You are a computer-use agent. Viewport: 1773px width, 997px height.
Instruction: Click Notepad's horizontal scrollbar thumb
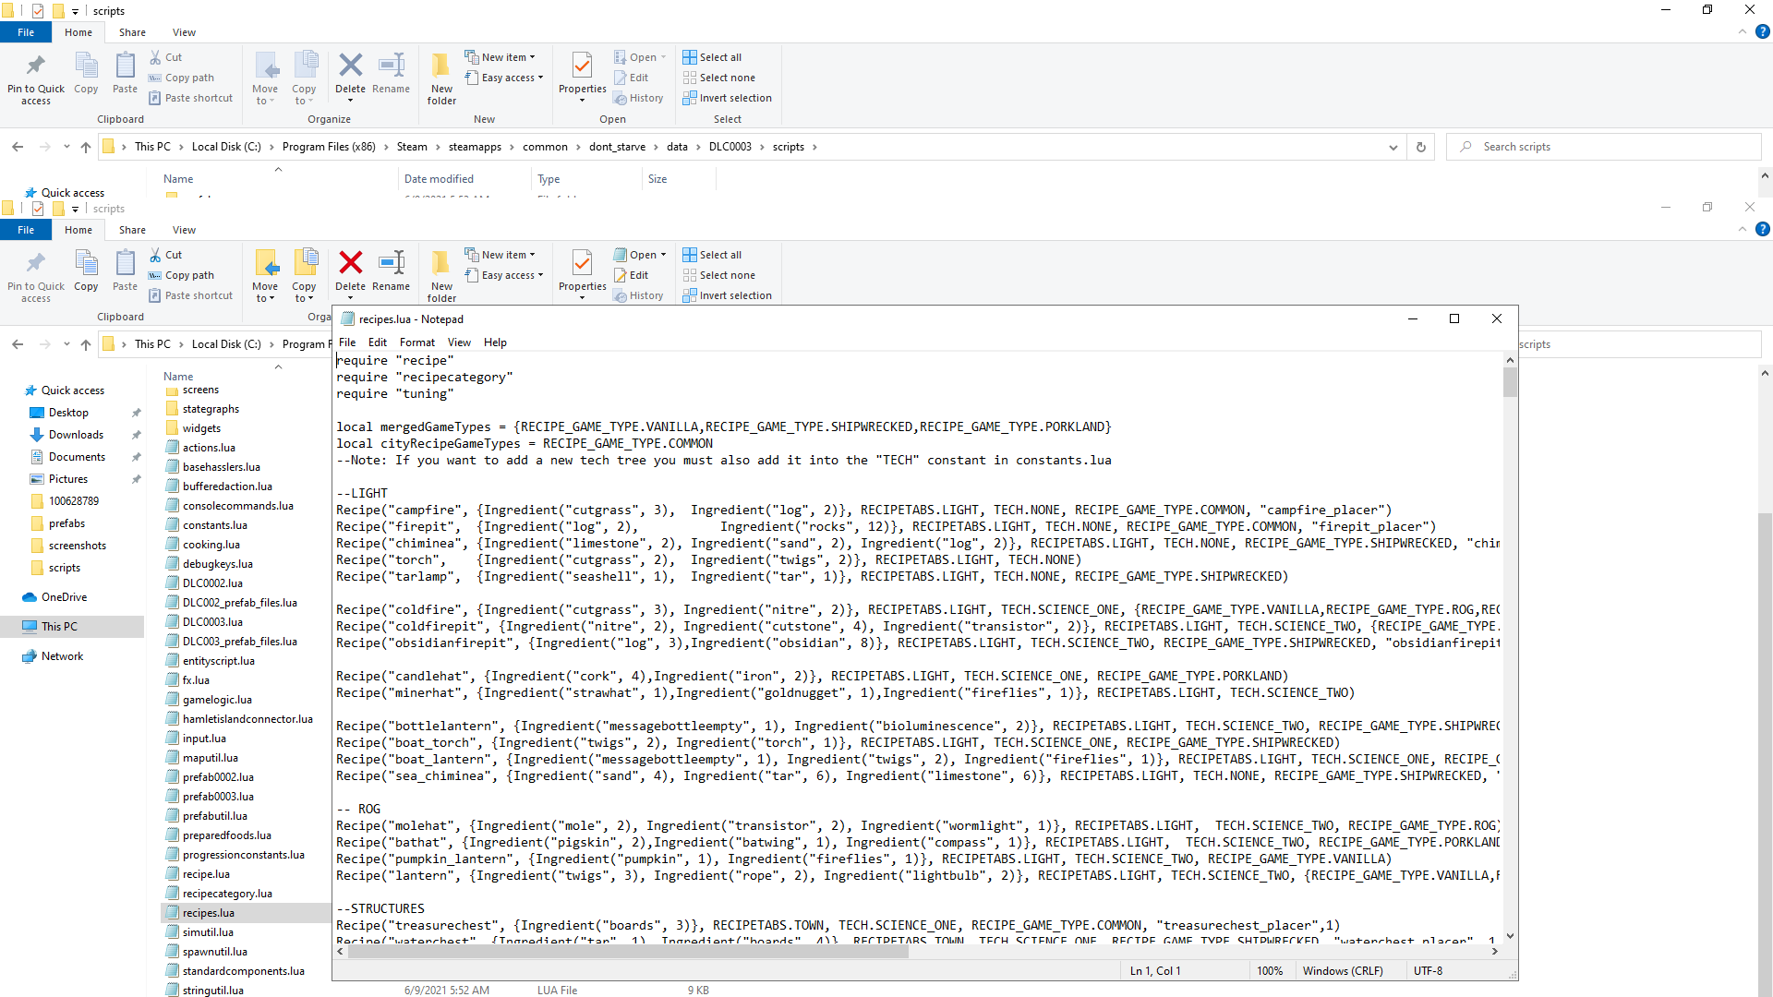coord(628,952)
